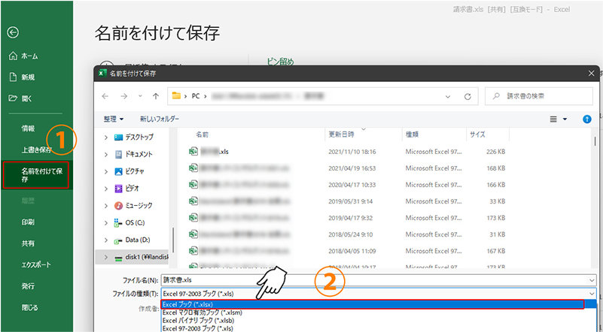Select ドキュメント in navigation pane
The height and width of the screenshot is (332, 603).
[x=133, y=154]
